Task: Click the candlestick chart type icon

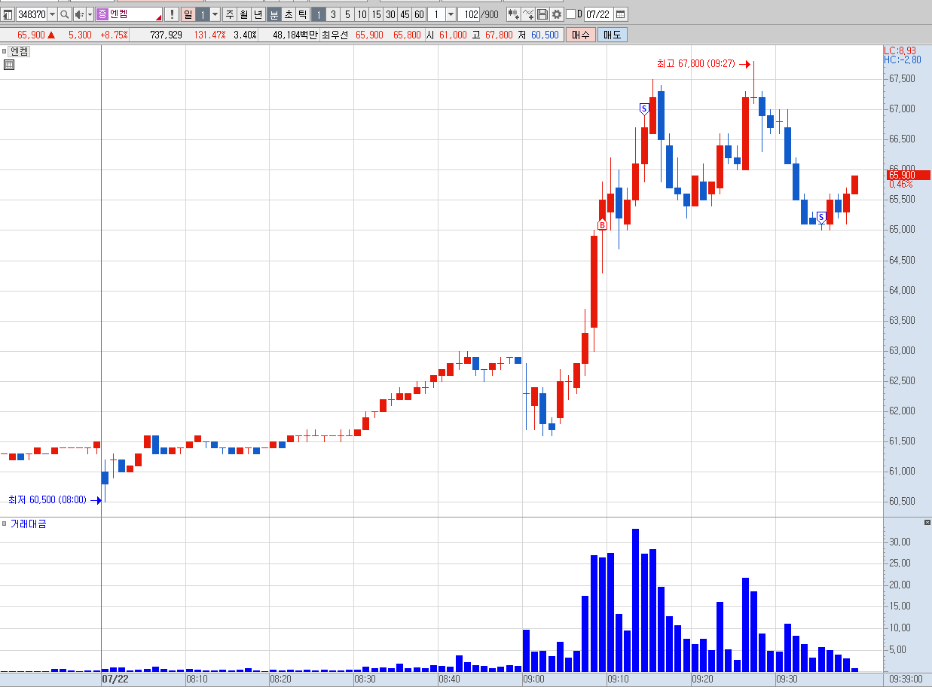Action: pyautogui.click(x=513, y=14)
